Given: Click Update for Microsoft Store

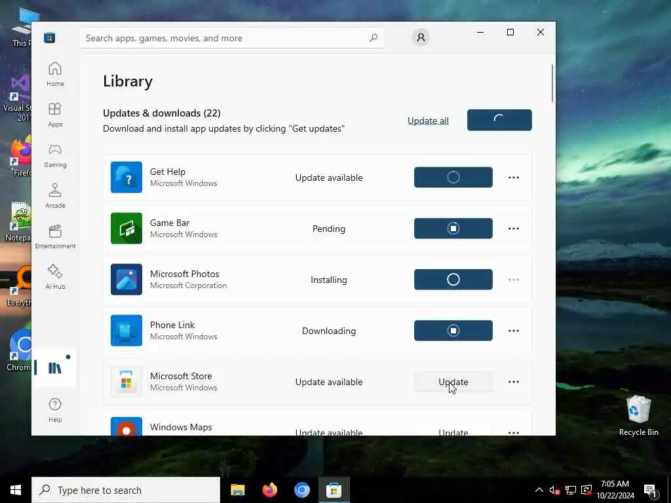Looking at the screenshot, I should pyautogui.click(x=453, y=382).
